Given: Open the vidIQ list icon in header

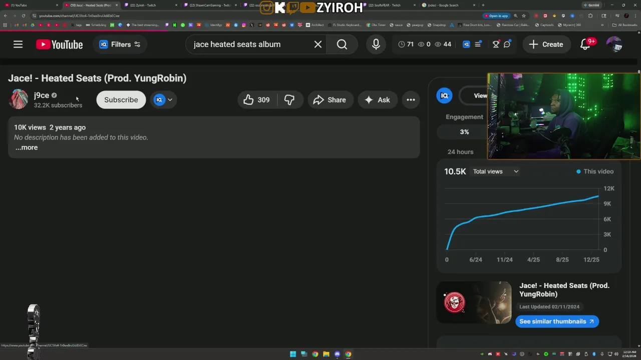Looking at the screenshot, I should click(478, 44).
